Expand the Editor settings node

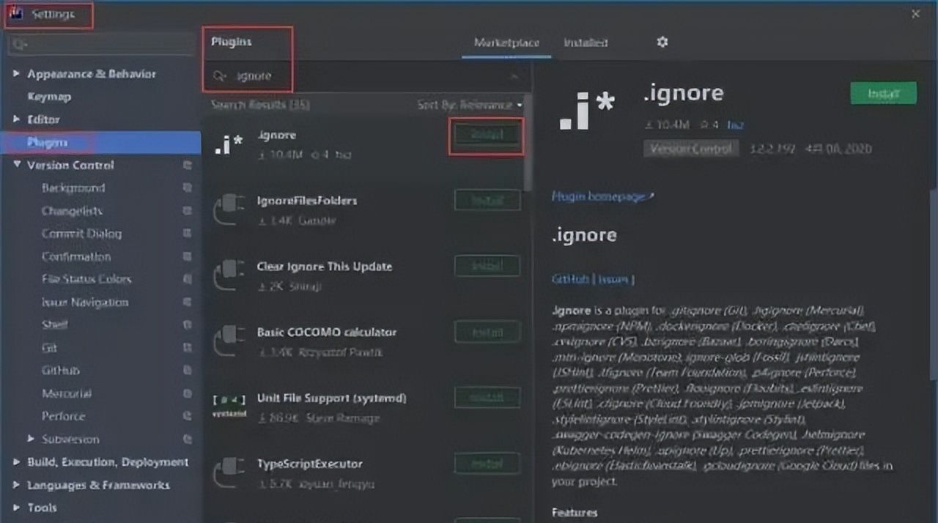point(17,119)
